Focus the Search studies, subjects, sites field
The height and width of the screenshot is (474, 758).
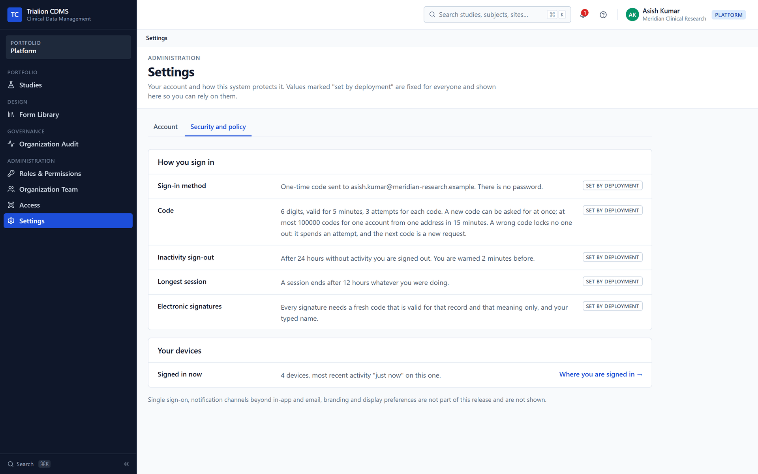click(x=497, y=15)
